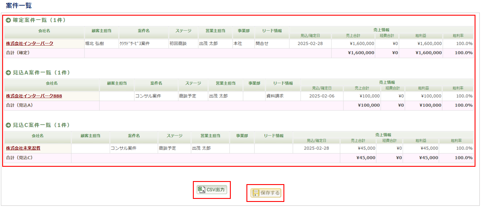This screenshot has width=482, height=208.
Task: Click the 2025-02-06 date cell
Action: (x=322, y=96)
